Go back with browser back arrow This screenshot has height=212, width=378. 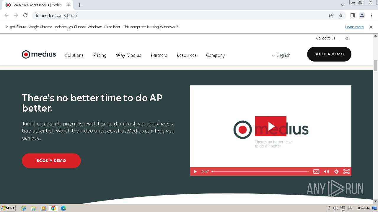(6, 15)
